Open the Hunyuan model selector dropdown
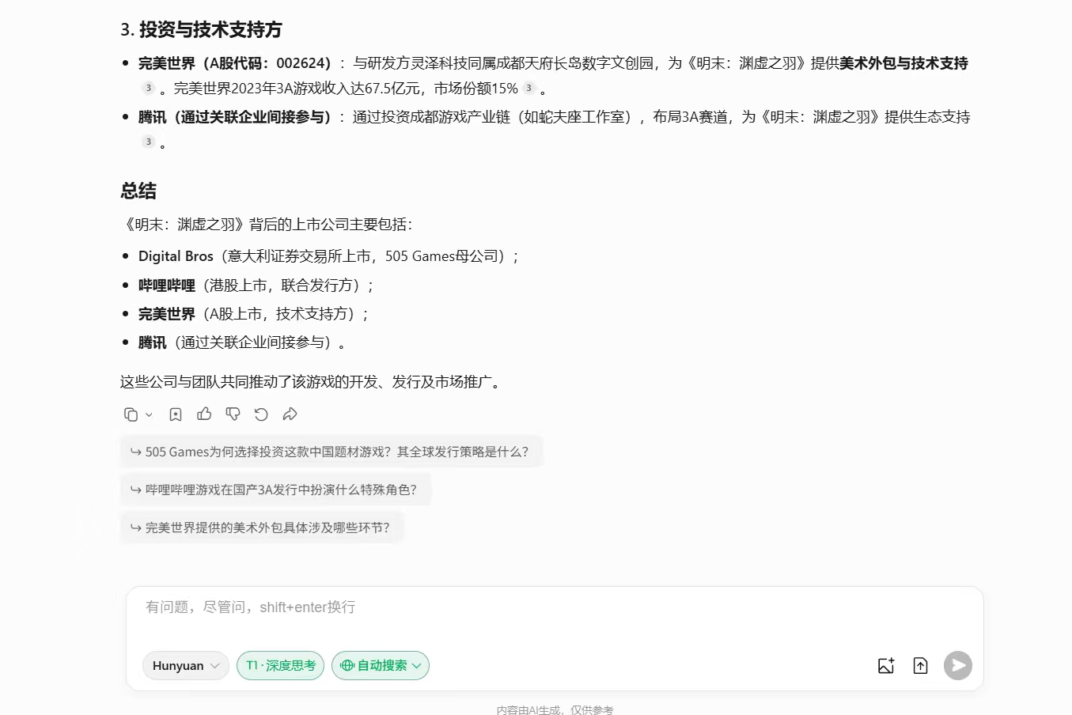This screenshot has height=715, width=1072. 185,666
